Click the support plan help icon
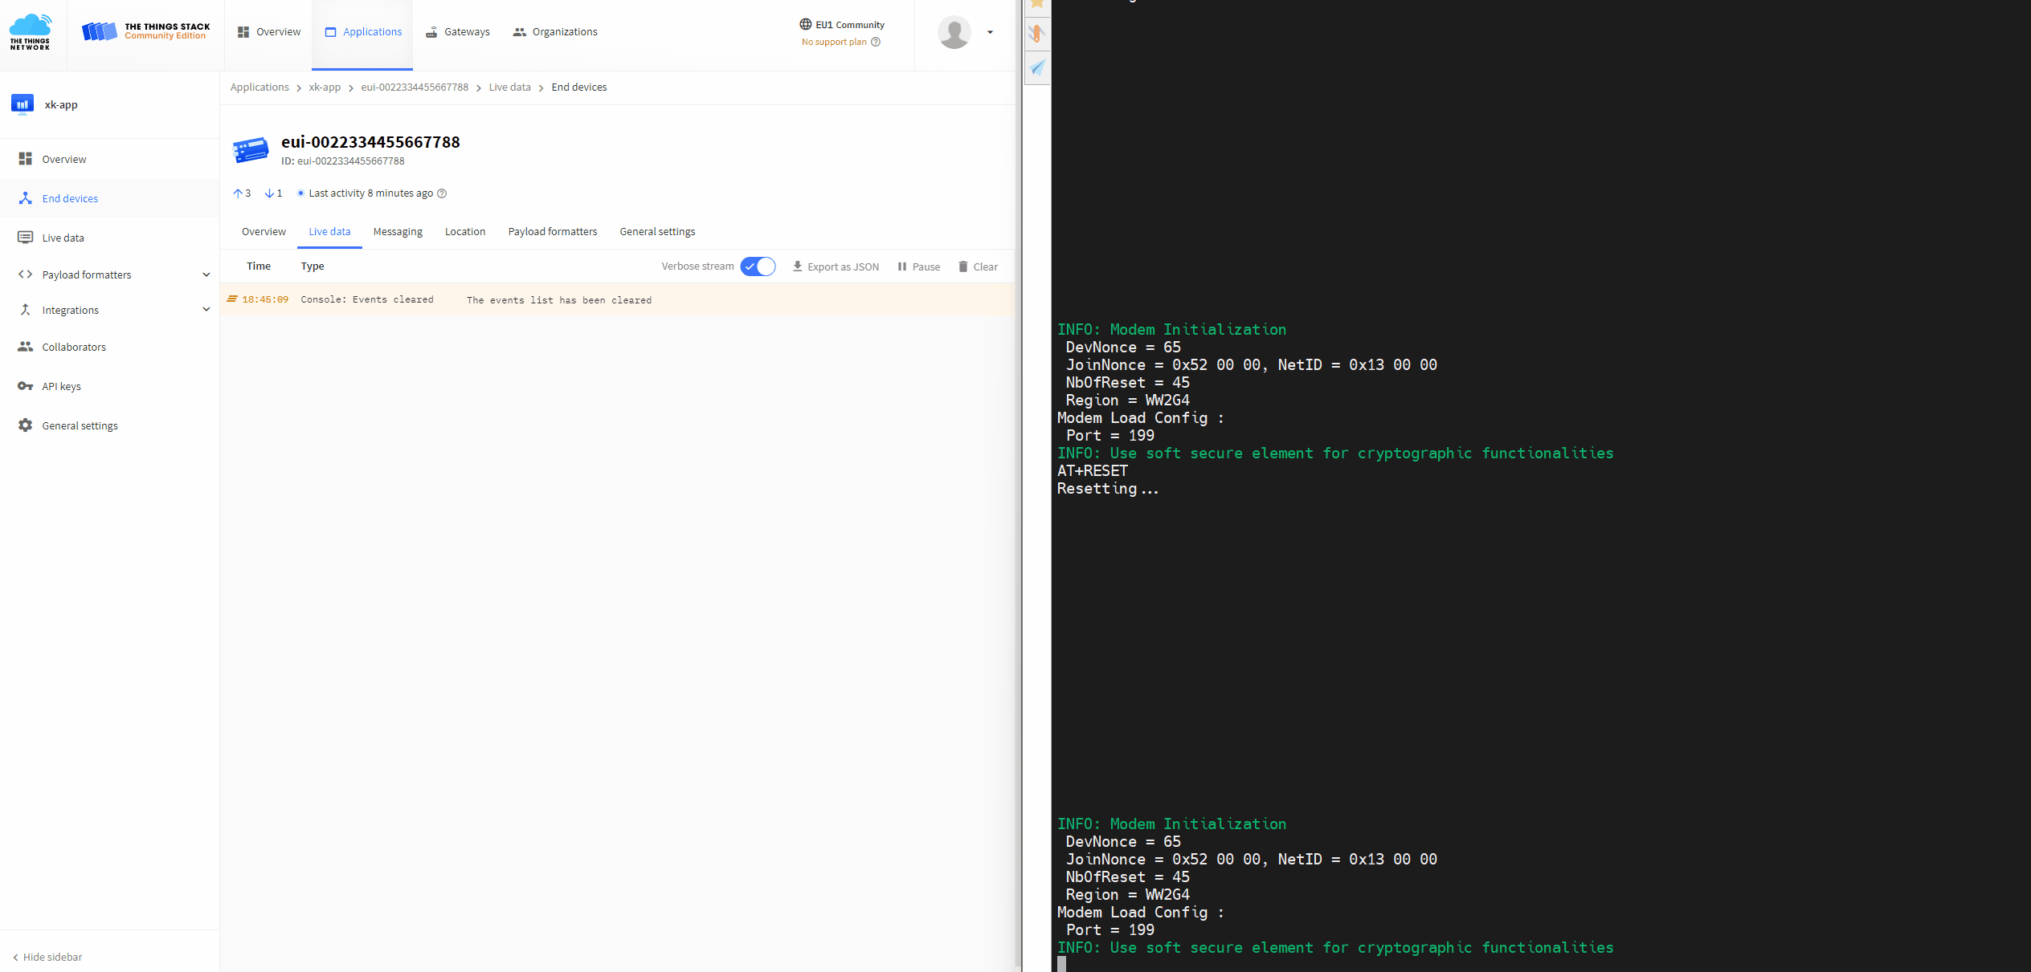Image resolution: width=2031 pixels, height=972 pixels. click(876, 42)
